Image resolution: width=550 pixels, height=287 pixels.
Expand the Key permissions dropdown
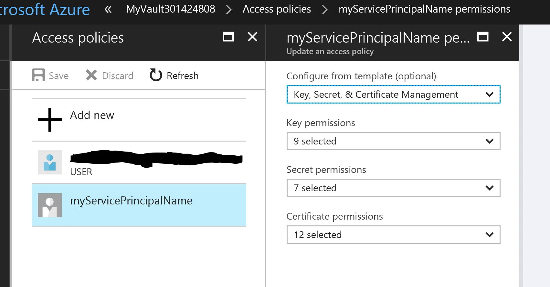(393, 141)
